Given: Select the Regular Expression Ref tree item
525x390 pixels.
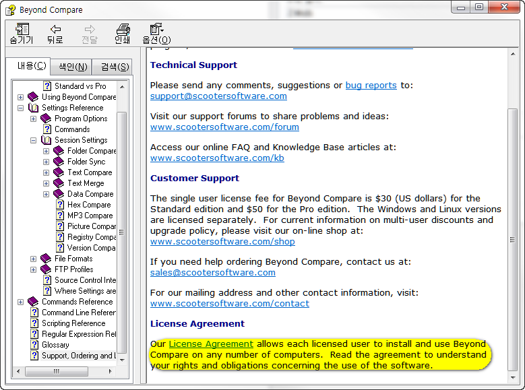Looking at the screenshot, I should coord(79,334).
